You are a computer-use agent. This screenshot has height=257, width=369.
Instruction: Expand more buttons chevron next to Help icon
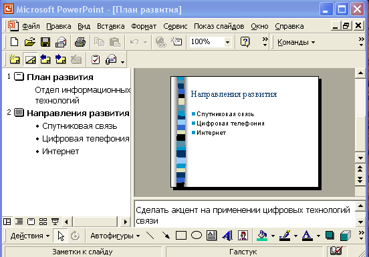click(x=265, y=41)
